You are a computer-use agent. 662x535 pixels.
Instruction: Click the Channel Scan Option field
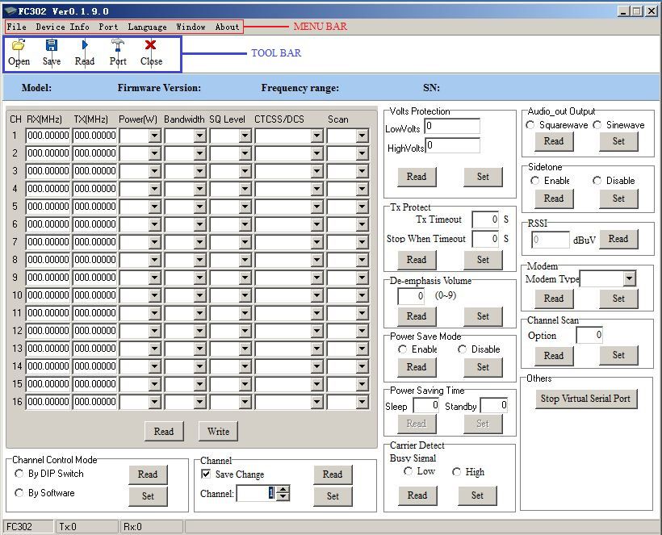589,335
